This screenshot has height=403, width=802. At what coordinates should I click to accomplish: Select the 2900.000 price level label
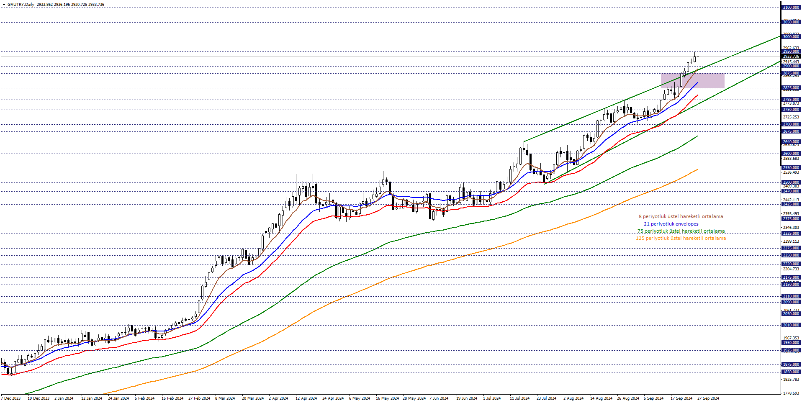[791, 66]
